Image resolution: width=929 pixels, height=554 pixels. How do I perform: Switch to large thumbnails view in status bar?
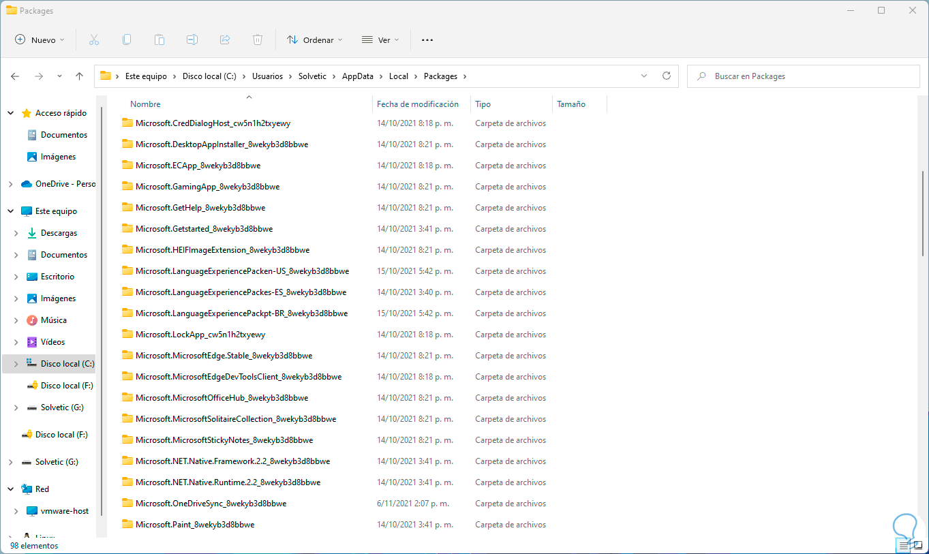(x=917, y=546)
